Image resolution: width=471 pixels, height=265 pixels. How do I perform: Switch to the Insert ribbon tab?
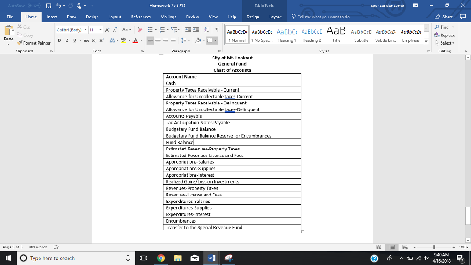[x=52, y=17]
